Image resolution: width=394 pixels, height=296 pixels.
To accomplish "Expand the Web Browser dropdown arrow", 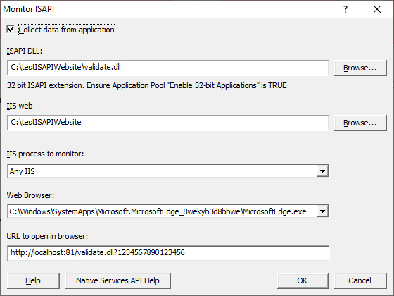I will (x=322, y=211).
